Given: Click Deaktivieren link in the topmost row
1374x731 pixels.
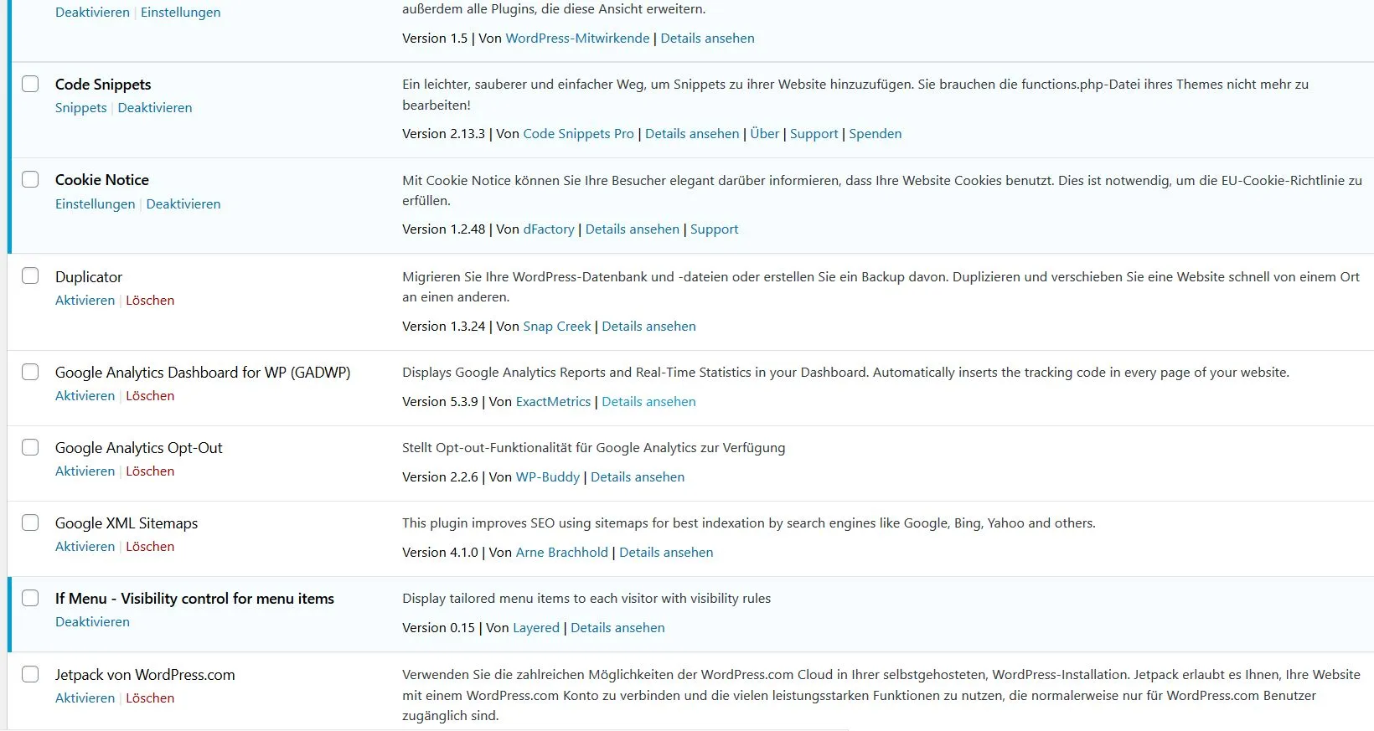Looking at the screenshot, I should pos(92,13).
